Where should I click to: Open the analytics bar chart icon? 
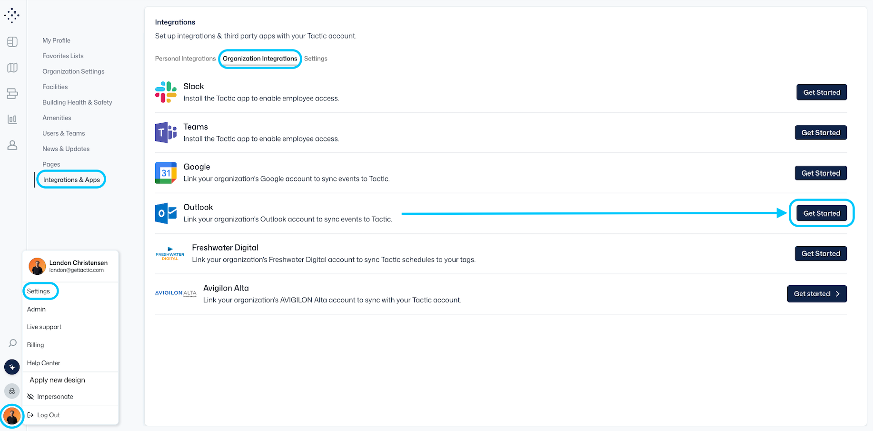point(12,119)
